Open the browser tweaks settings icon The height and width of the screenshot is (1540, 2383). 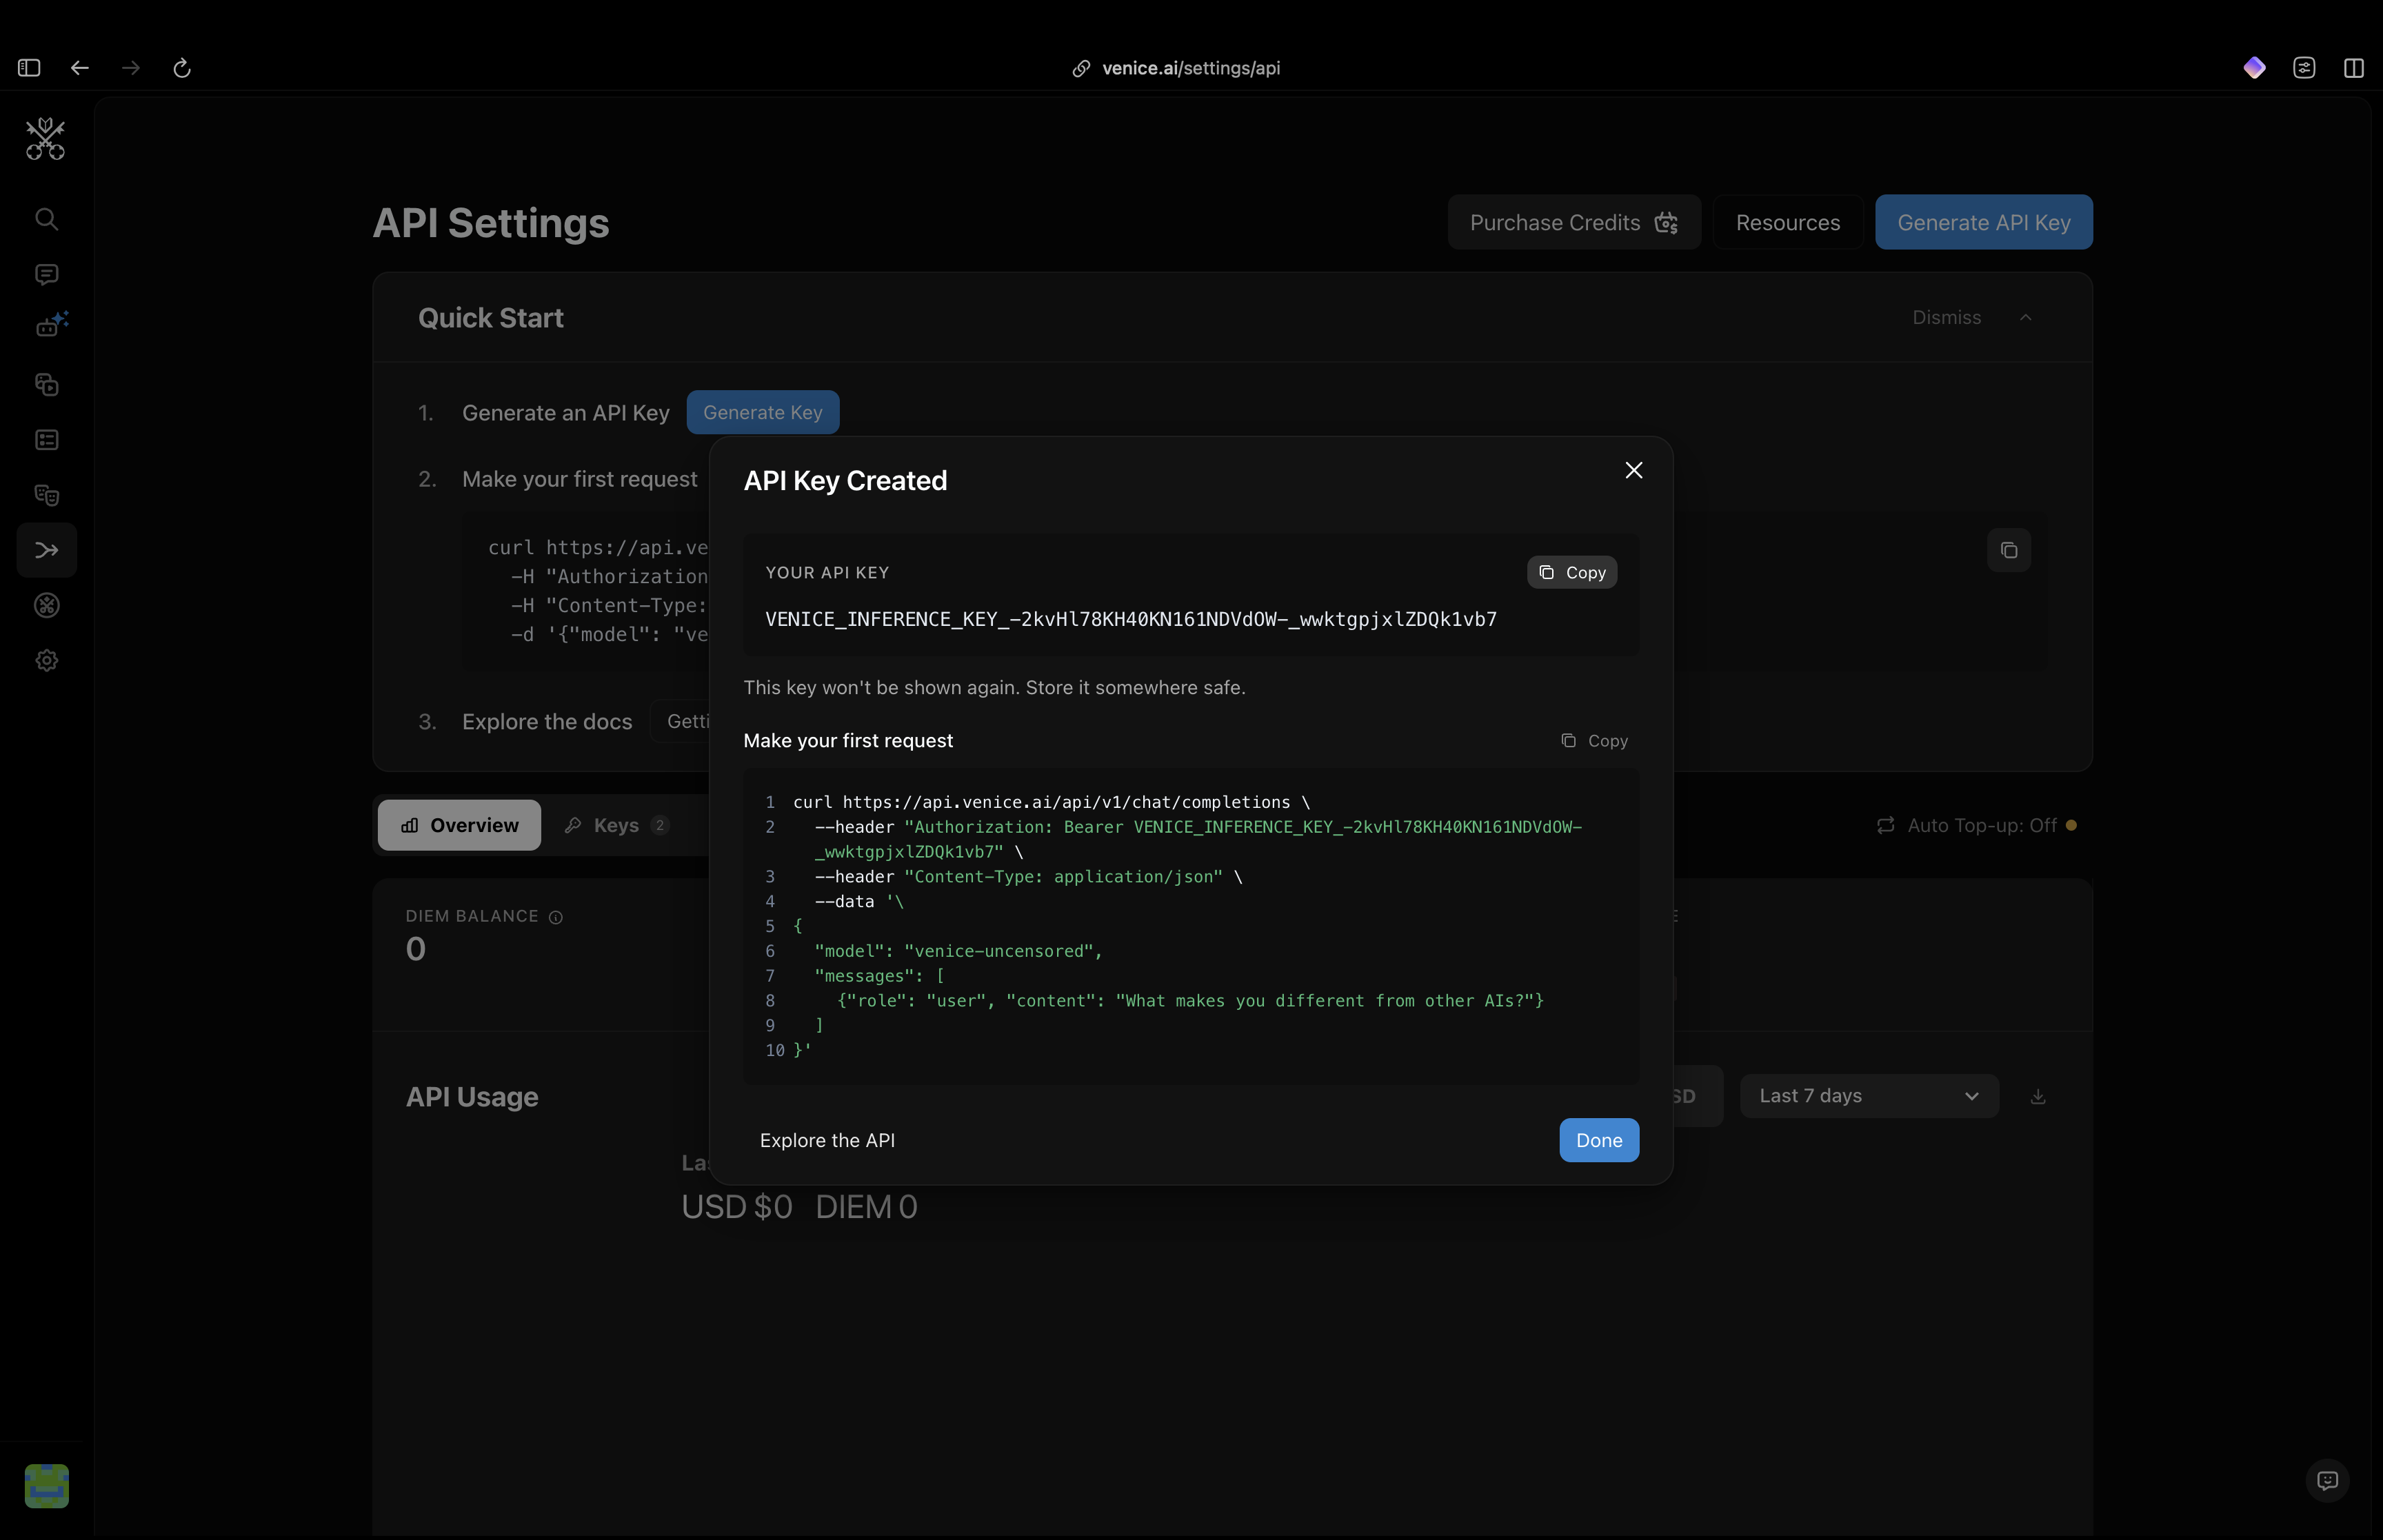2304,68
